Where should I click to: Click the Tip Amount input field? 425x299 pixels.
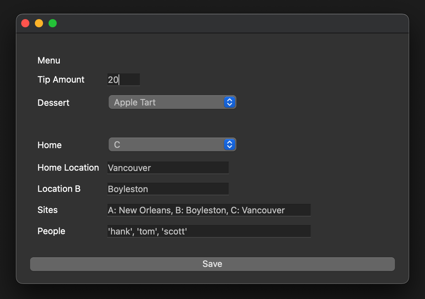pos(123,80)
